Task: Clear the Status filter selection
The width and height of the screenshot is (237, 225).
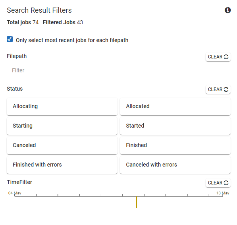Action: (218, 89)
